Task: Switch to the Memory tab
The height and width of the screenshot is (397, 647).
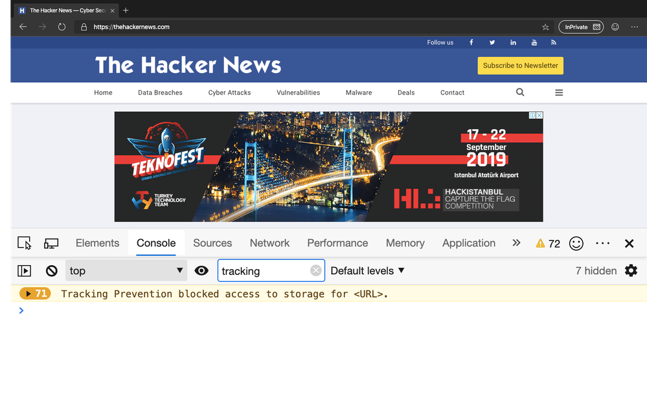Action: (405, 243)
